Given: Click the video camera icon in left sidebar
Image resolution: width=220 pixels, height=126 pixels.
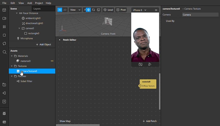Looking at the screenshot, I should point(4,18).
